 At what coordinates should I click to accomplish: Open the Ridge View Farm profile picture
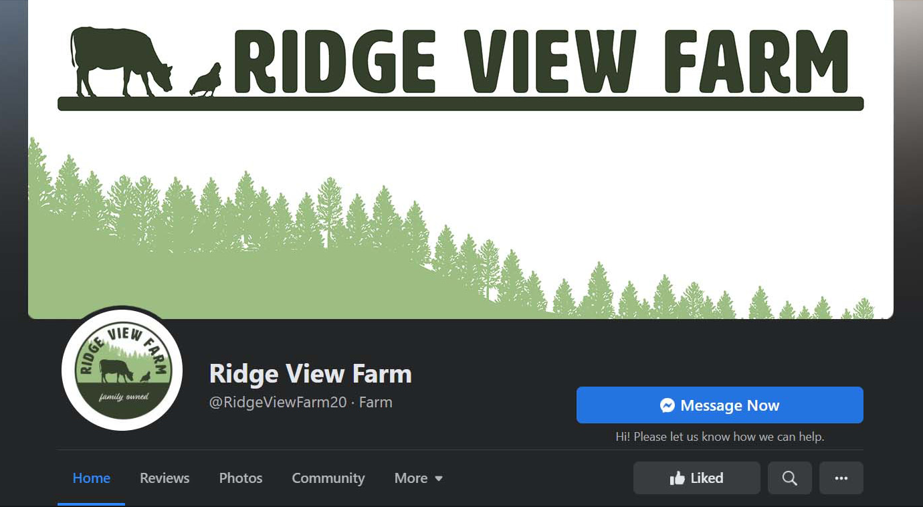[x=122, y=370]
